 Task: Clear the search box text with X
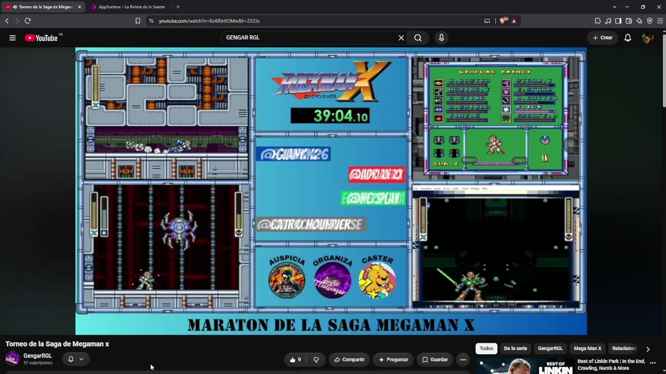coord(401,38)
